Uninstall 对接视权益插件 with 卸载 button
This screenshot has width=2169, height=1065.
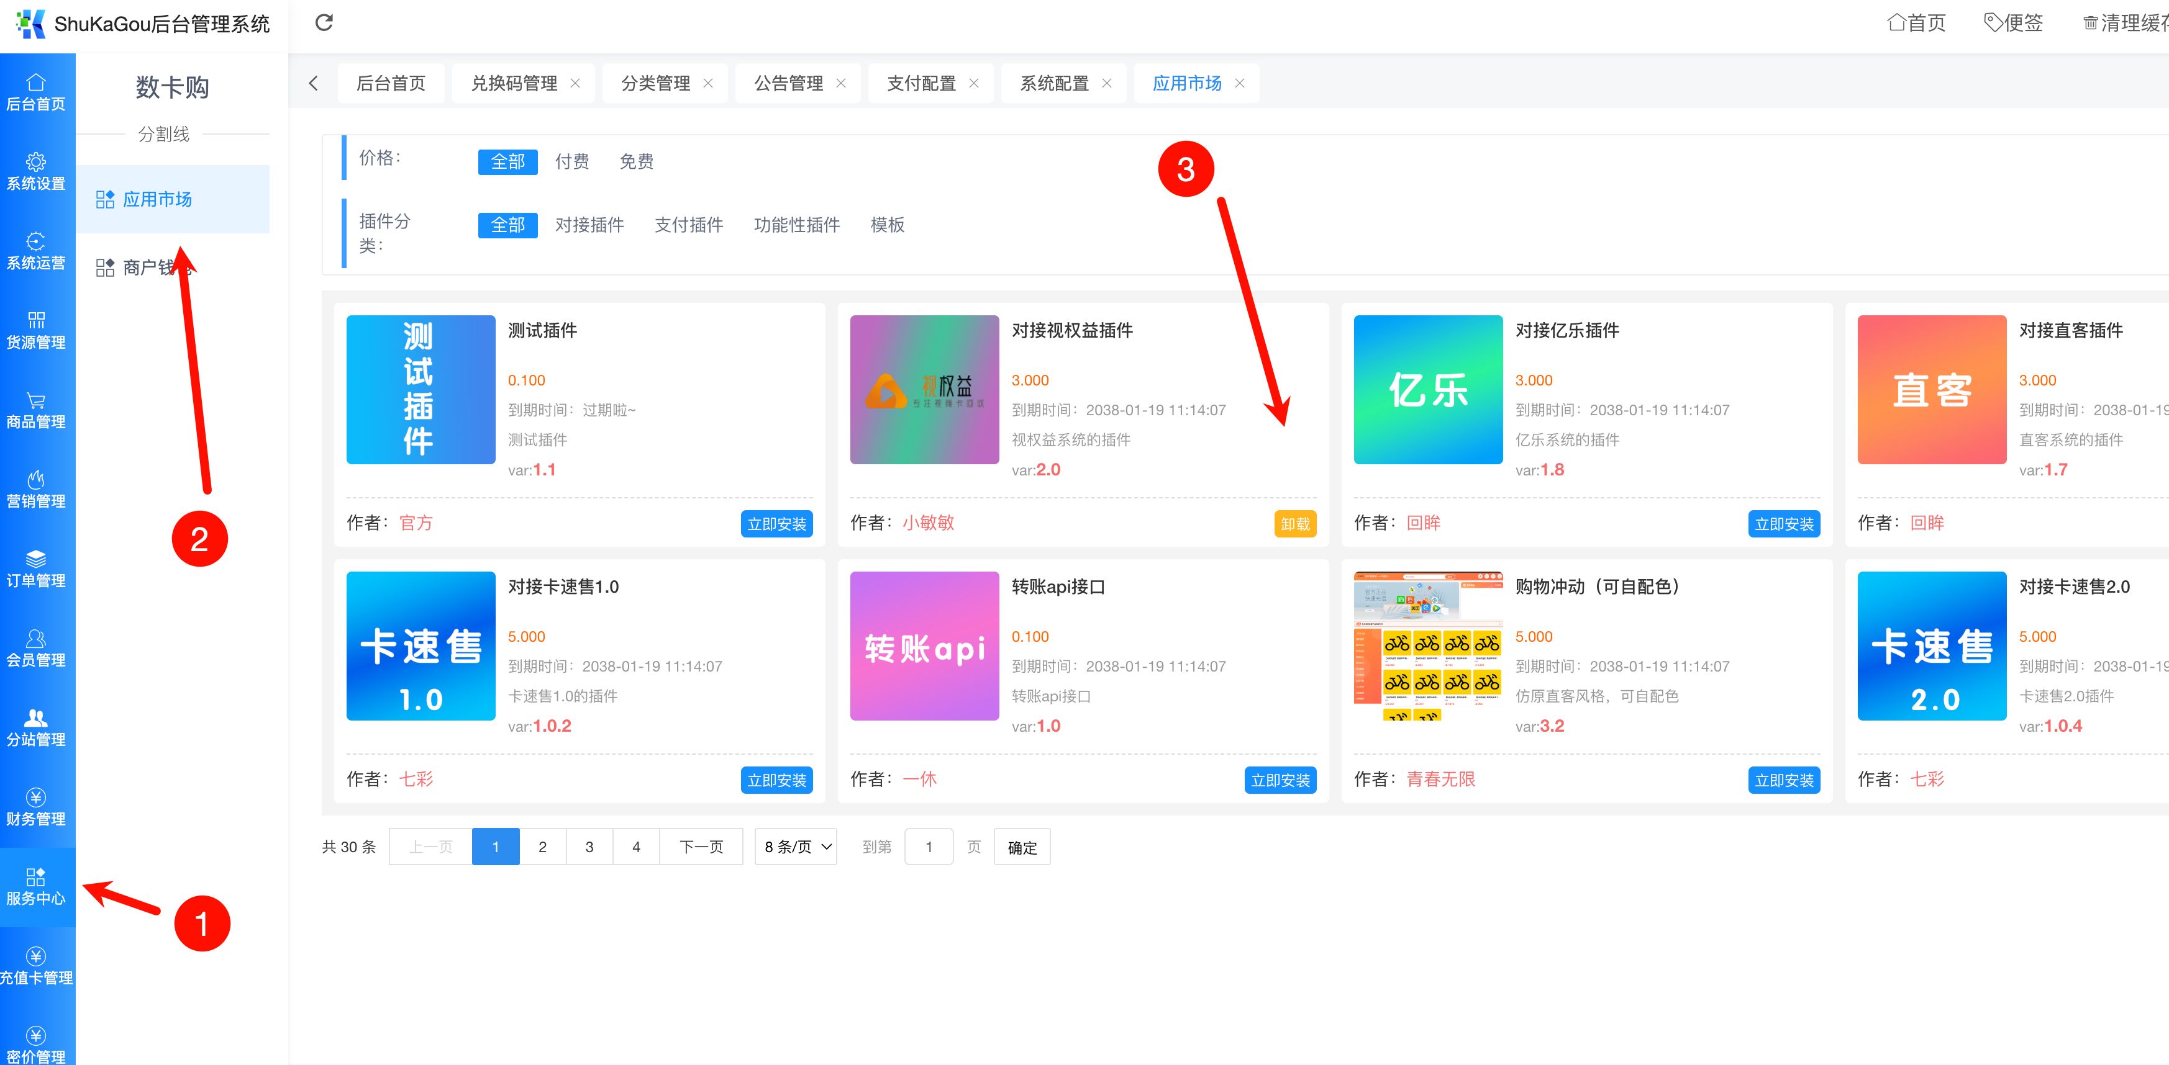pos(1294,523)
